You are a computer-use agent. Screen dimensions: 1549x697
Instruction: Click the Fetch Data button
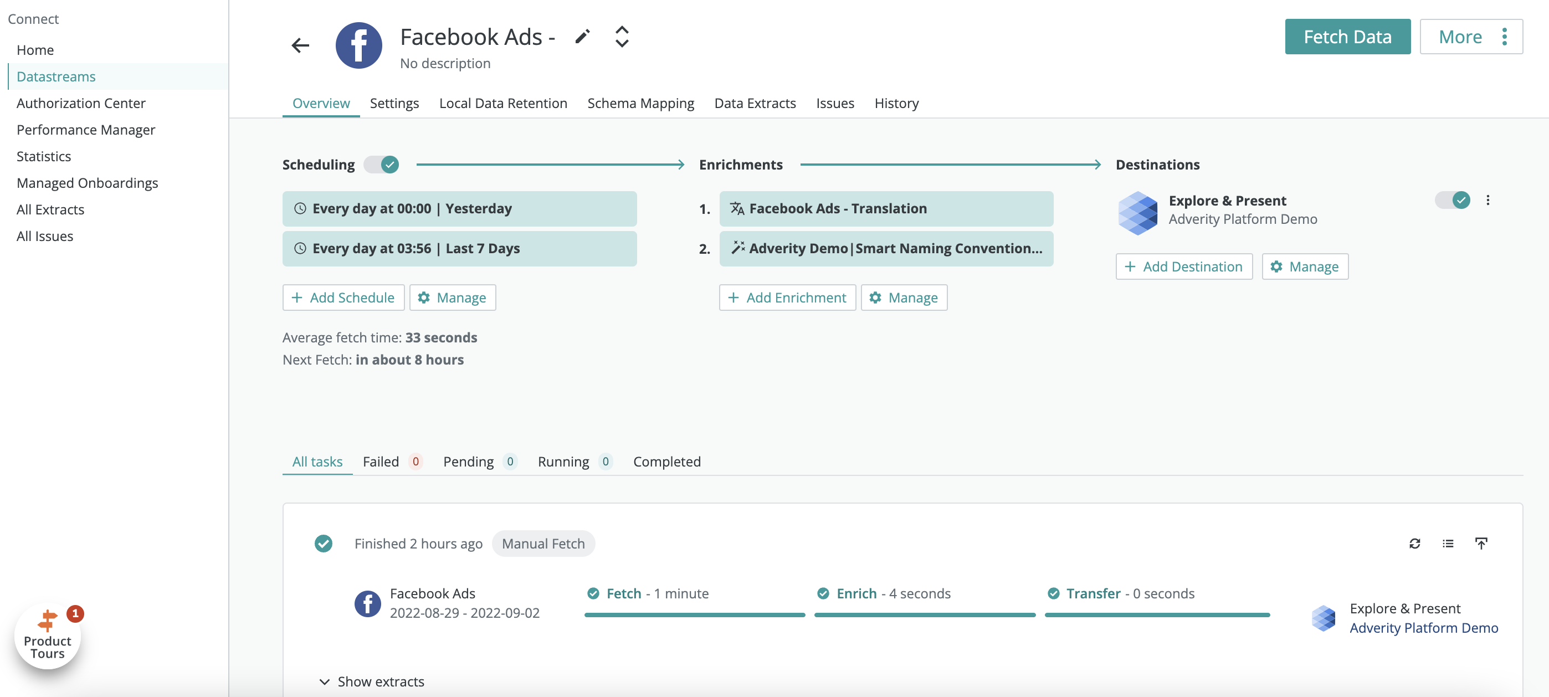point(1347,37)
